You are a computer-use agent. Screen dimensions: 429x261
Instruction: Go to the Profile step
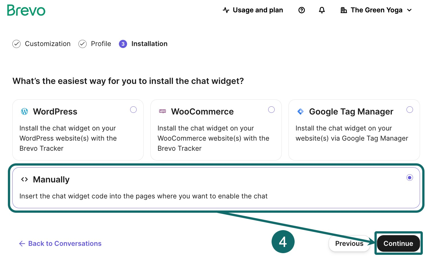click(95, 44)
